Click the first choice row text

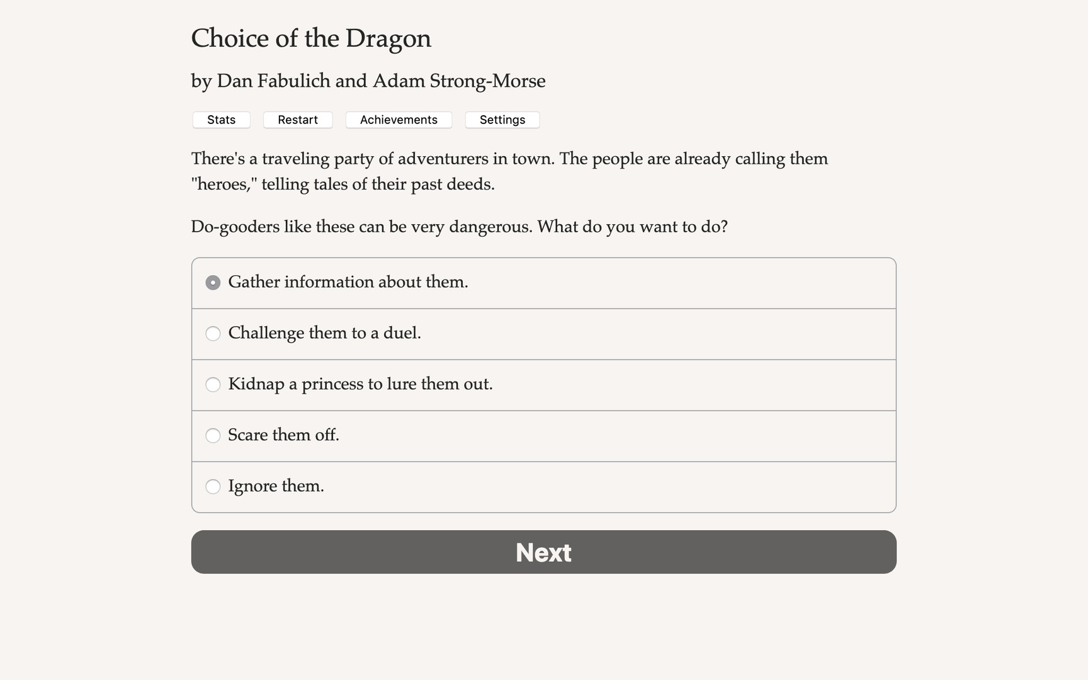[348, 282]
